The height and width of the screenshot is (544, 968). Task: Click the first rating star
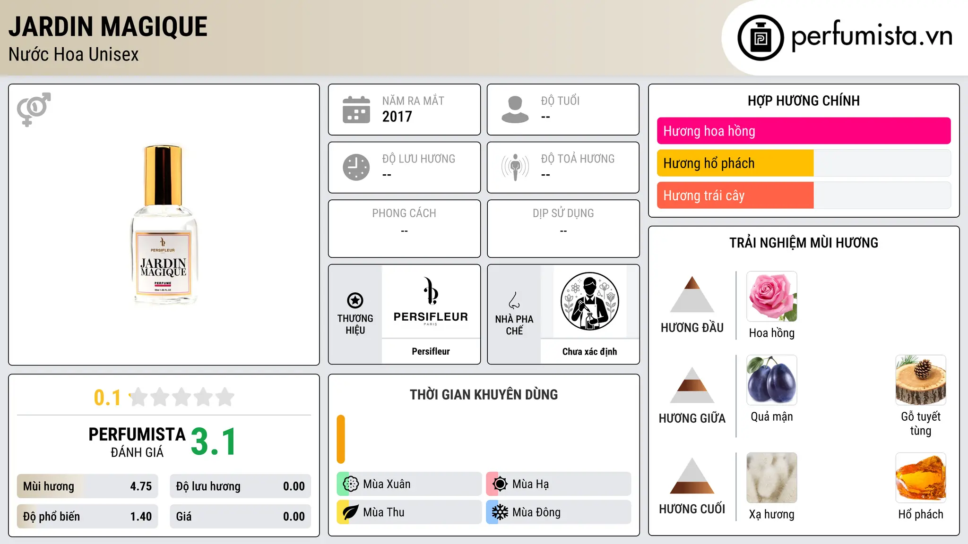(x=138, y=397)
